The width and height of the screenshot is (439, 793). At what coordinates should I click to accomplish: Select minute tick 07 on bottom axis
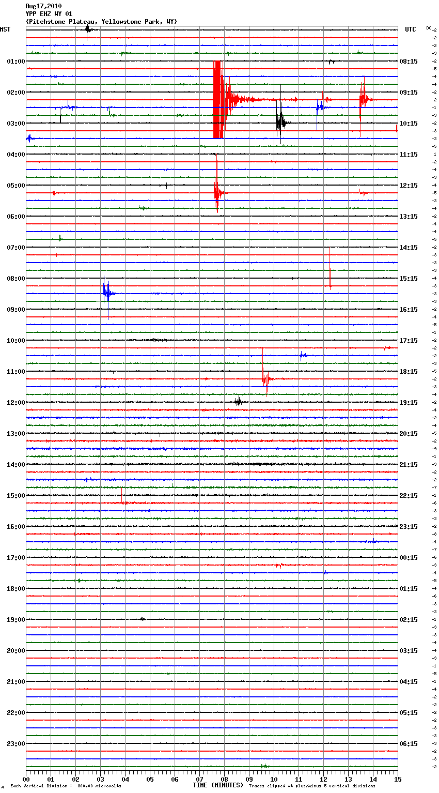(199, 779)
